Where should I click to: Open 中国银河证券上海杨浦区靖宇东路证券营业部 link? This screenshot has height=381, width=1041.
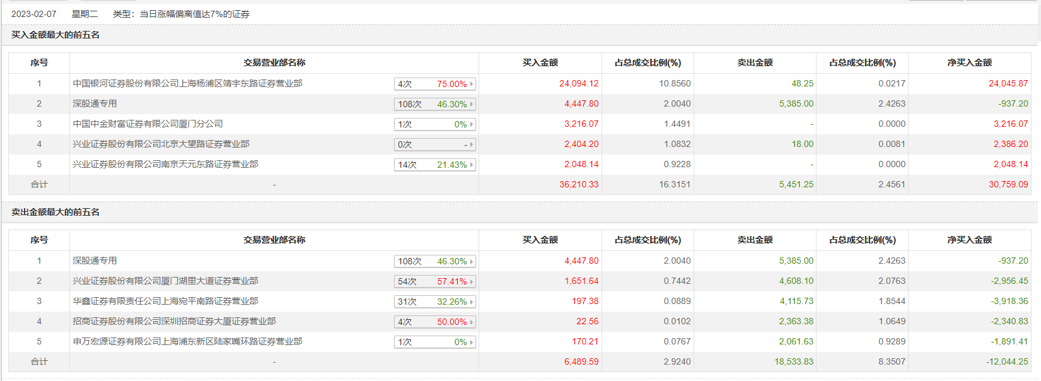click(187, 83)
